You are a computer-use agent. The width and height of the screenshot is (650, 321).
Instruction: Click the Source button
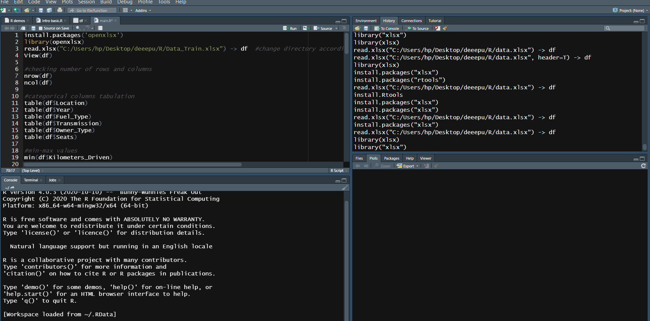click(x=323, y=29)
